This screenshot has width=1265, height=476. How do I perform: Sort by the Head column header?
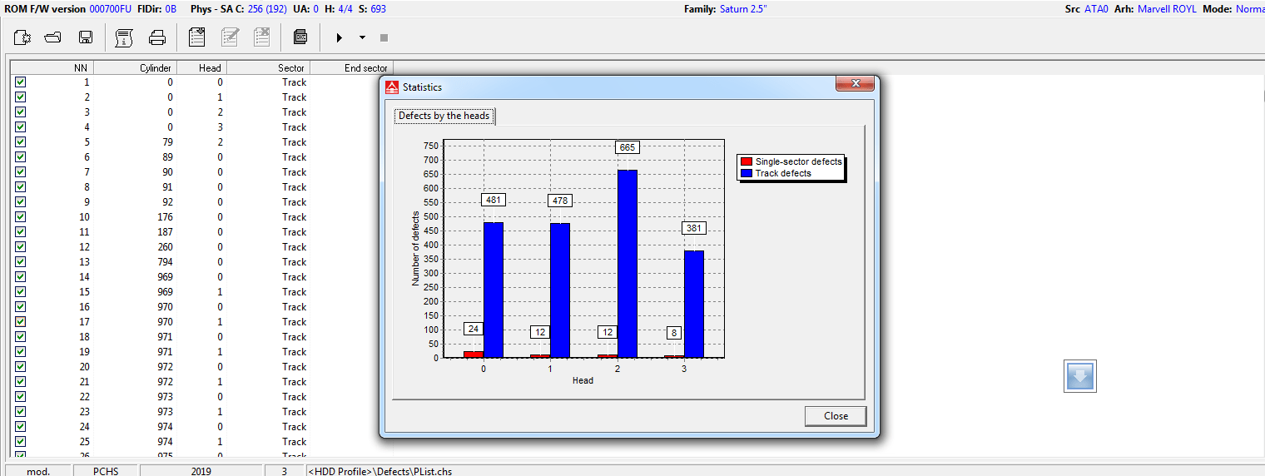click(x=201, y=67)
